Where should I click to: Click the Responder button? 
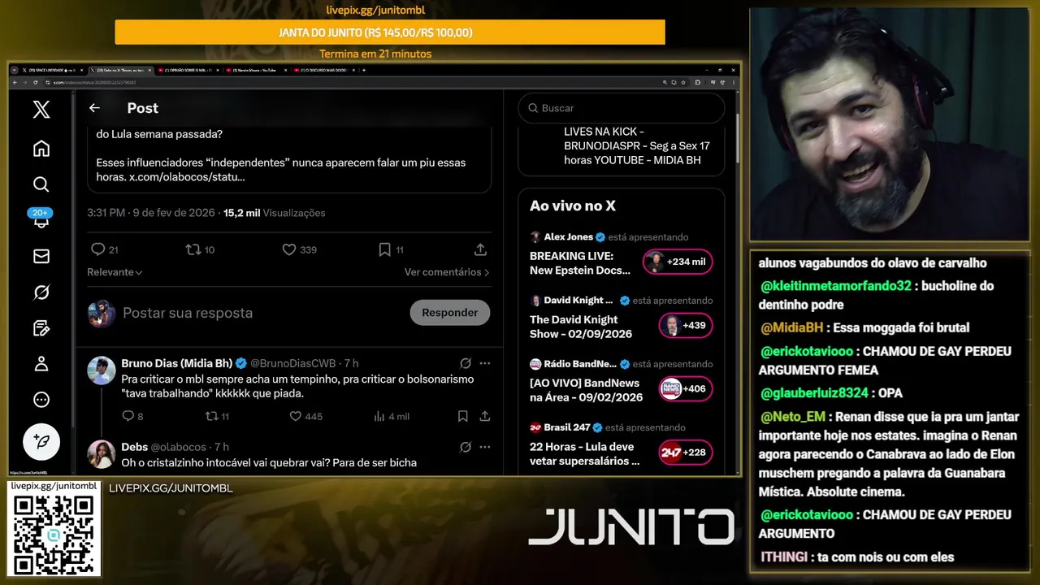[x=450, y=313]
